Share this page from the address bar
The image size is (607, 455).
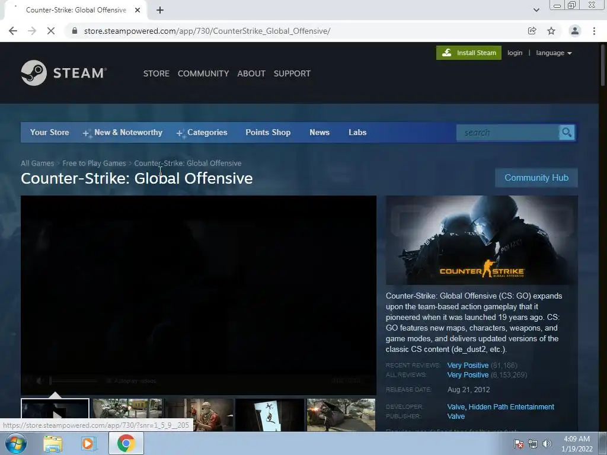click(x=532, y=31)
